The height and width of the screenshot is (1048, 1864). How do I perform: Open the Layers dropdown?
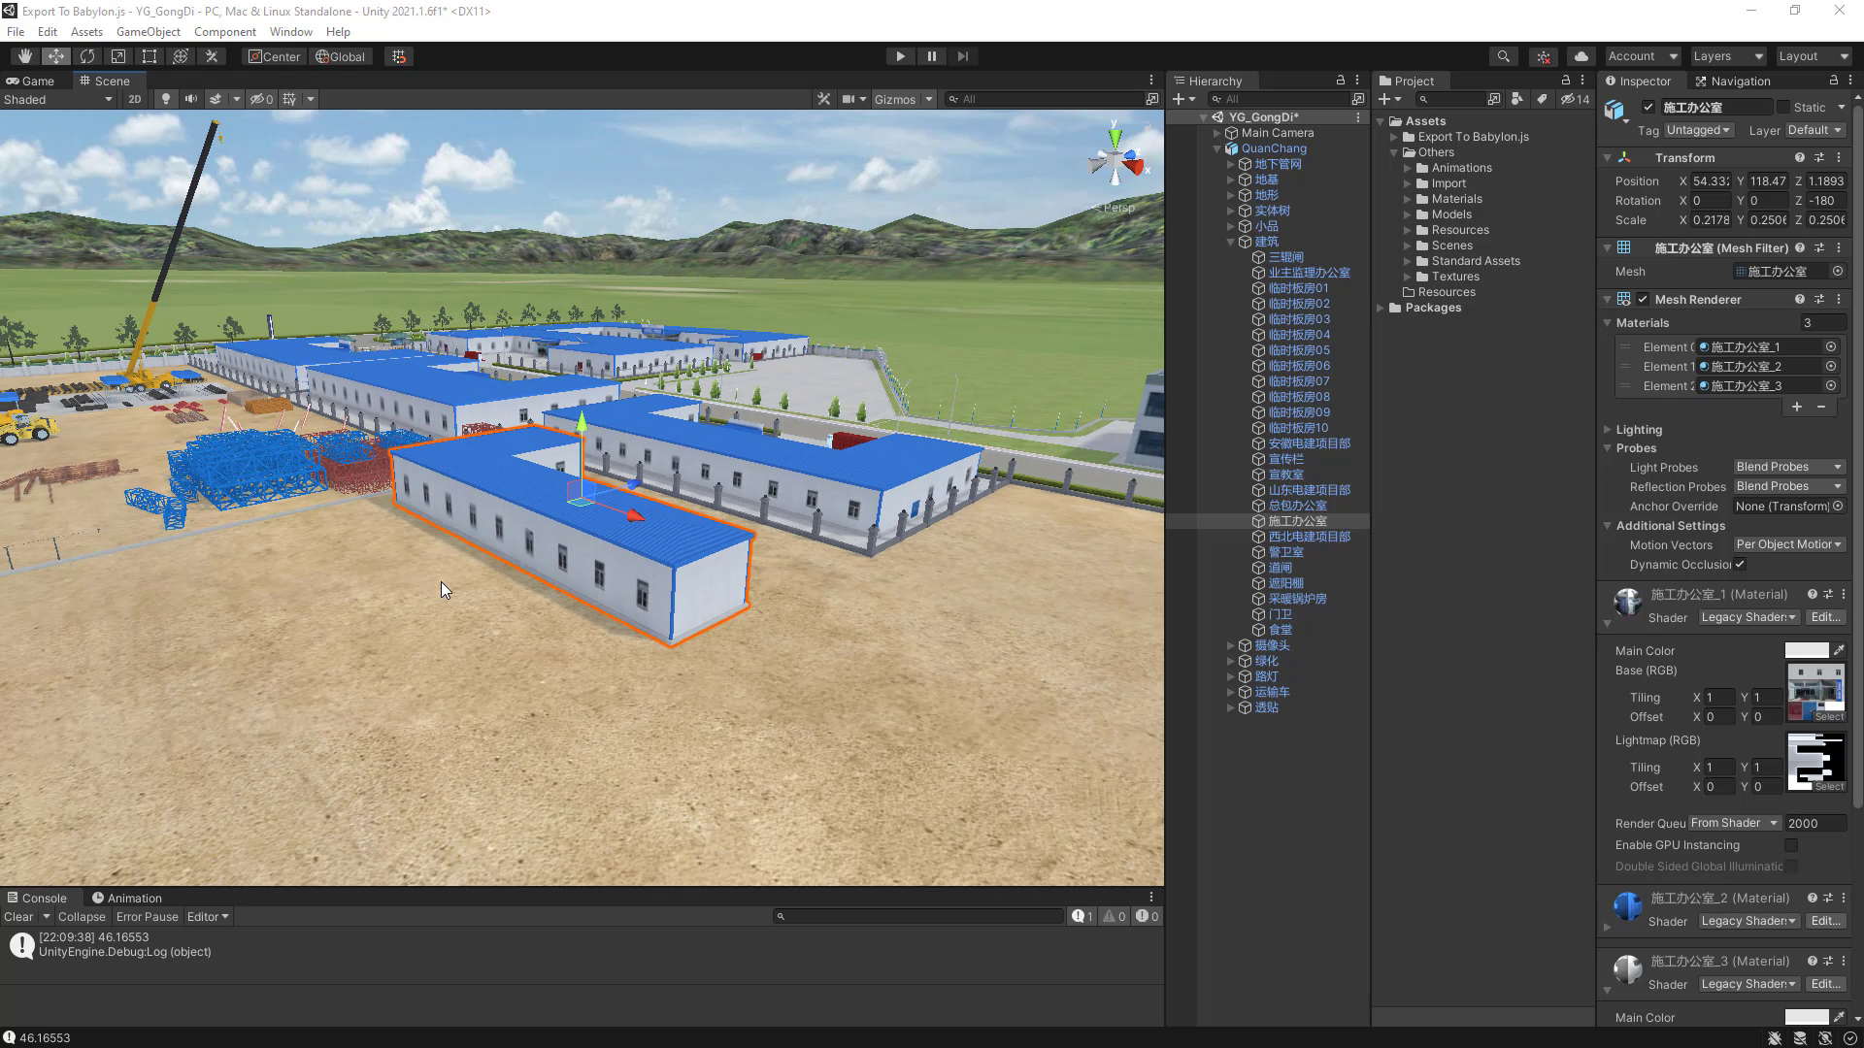coord(1727,56)
